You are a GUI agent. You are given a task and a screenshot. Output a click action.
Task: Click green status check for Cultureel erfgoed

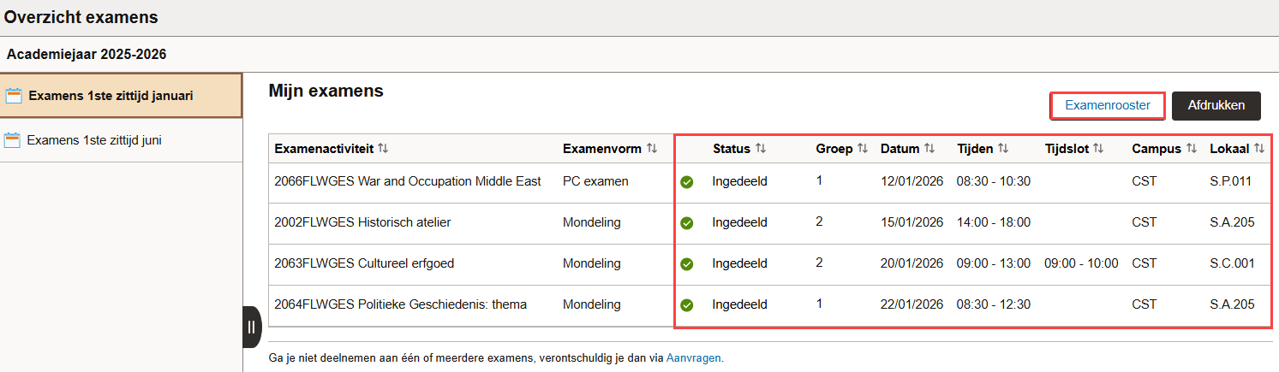(686, 264)
